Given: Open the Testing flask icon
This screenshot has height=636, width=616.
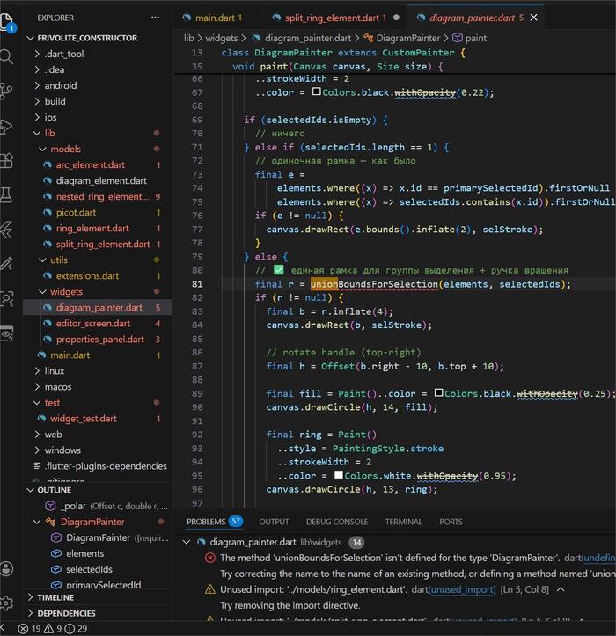Looking at the screenshot, I should [7, 194].
